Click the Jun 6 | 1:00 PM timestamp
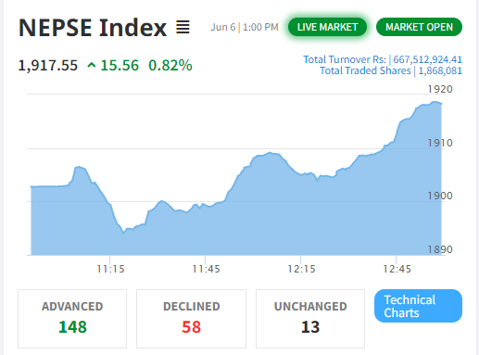479x355 pixels. 245,27
